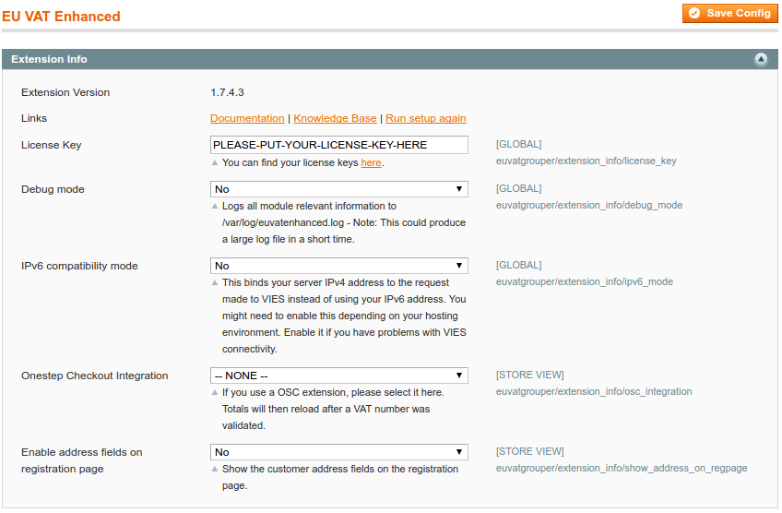This screenshot has height=513, width=782.
Task: Open the Enable address fields dropdown
Action: pos(339,452)
